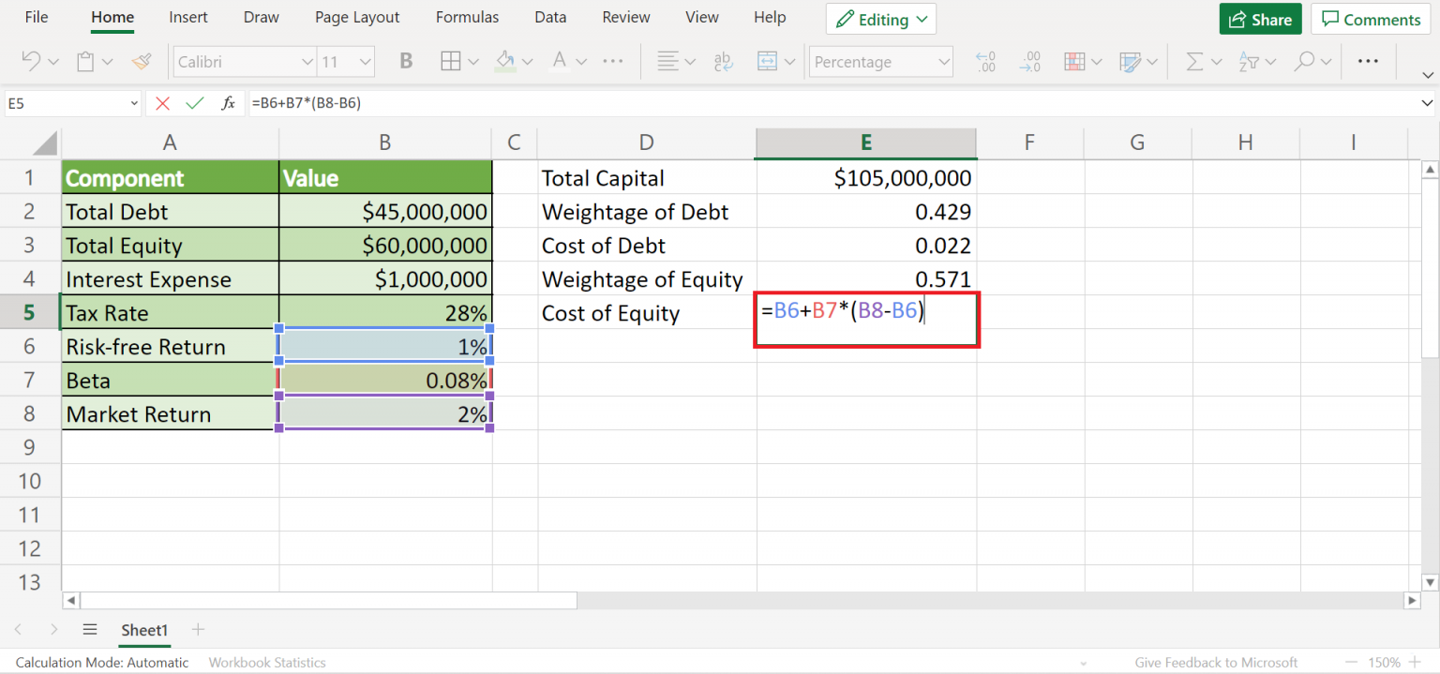Toggle Wrap Text in the ribbon
1440x674 pixels.
tap(723, 62)
